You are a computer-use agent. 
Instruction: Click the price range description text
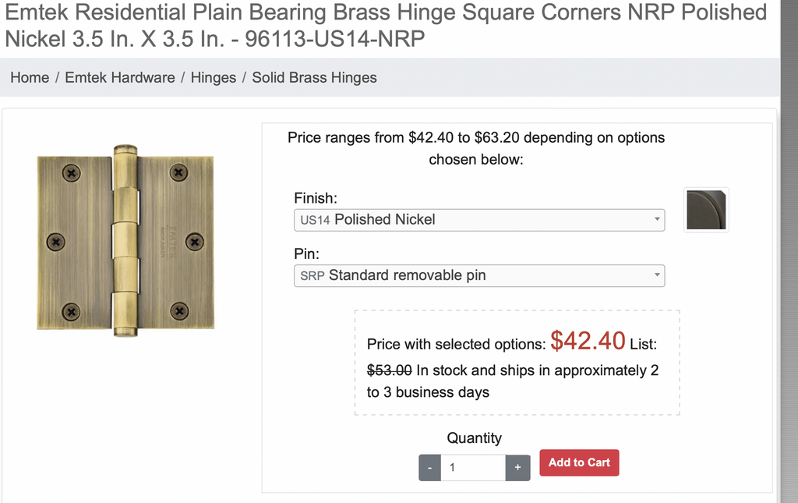point(476,148)
